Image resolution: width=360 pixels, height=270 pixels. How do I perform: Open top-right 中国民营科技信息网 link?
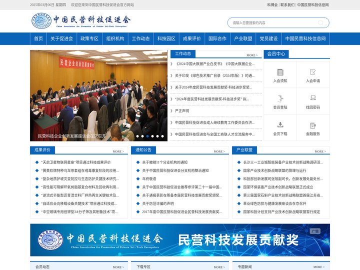[313, 4]
